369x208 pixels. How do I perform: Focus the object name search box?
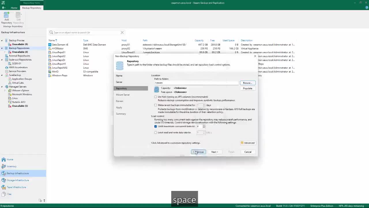point(86,32)
